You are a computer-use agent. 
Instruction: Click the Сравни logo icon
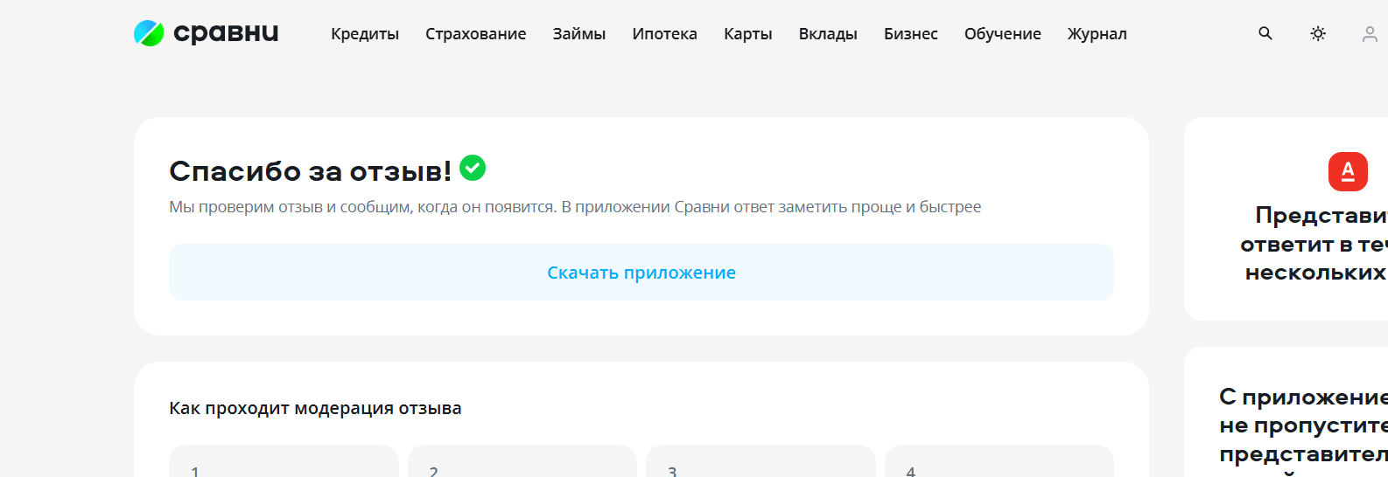click(x=149, y=33)
